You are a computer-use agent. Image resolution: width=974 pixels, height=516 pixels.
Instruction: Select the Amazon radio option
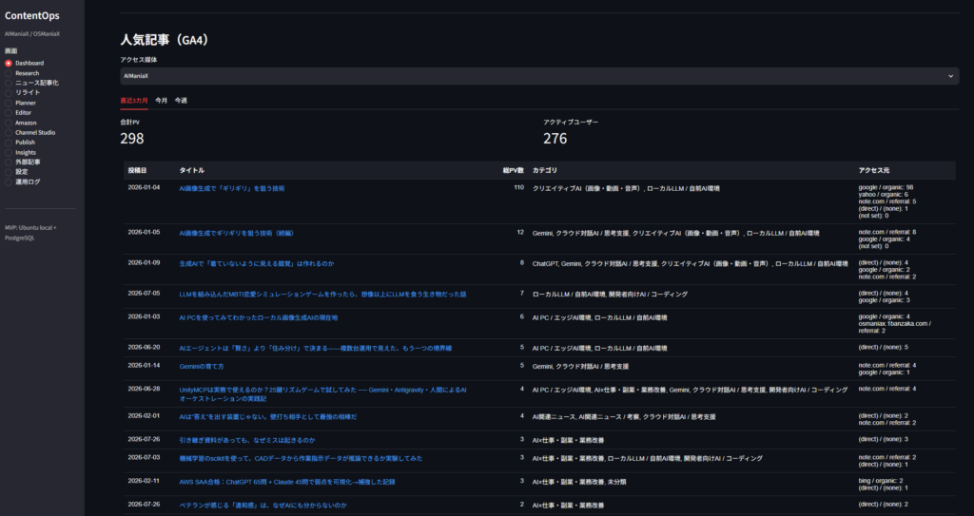click(21, 123)
